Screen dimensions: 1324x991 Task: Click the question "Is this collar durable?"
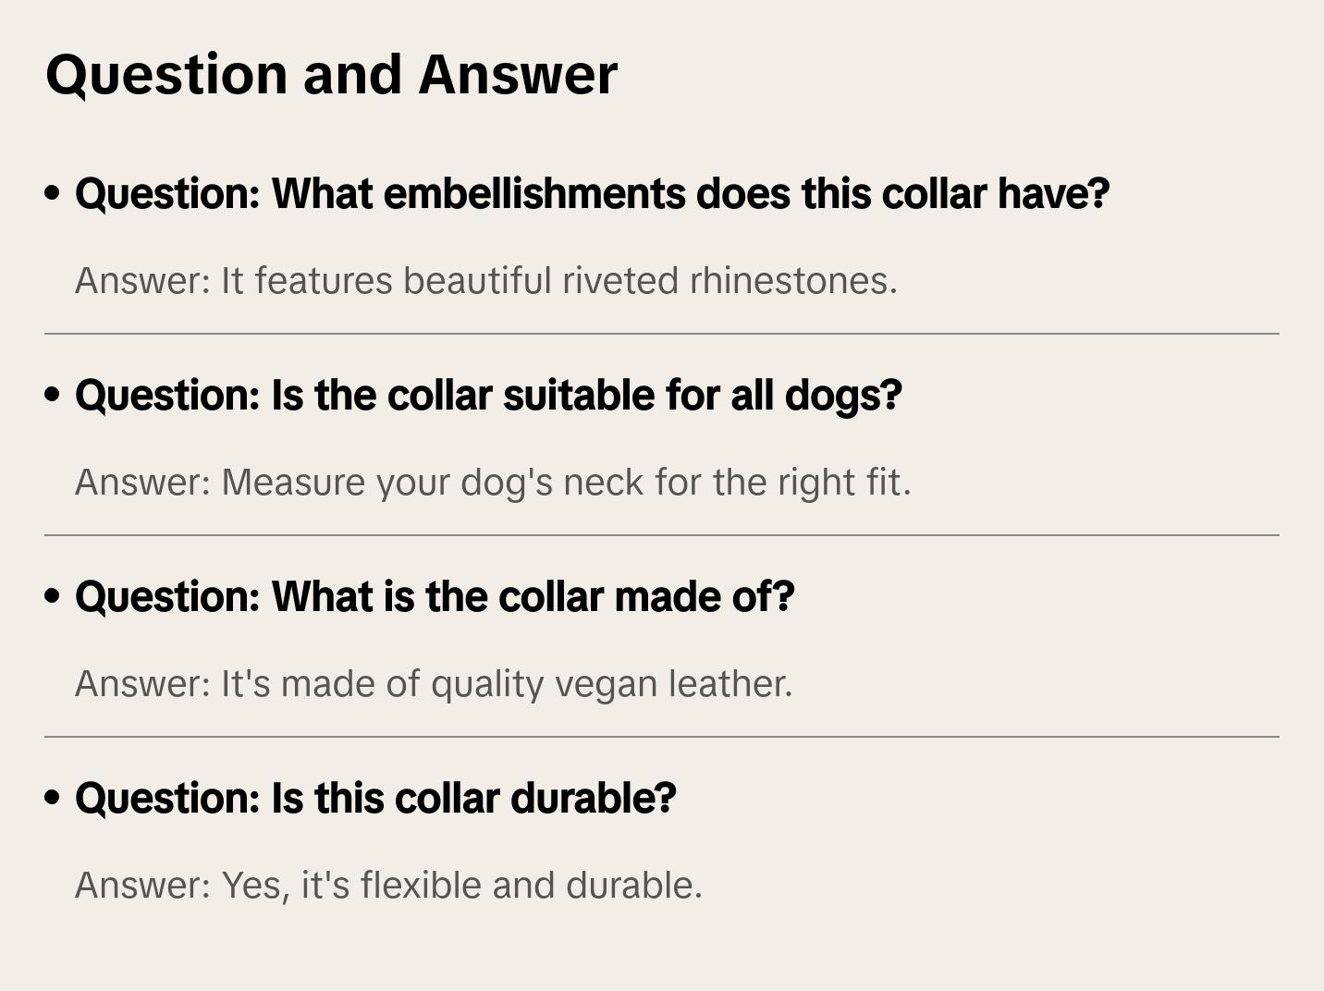click(x=375, y=799)
